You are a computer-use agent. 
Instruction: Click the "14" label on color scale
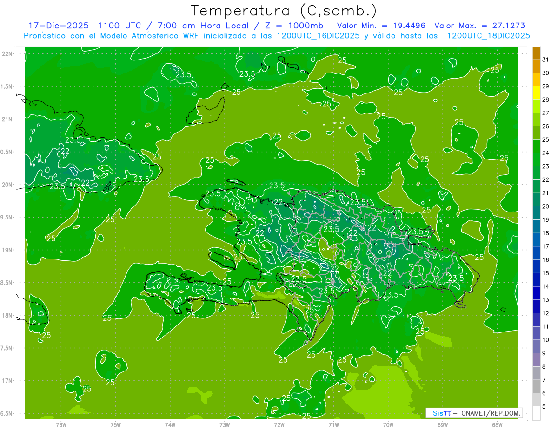pos(546,286)
